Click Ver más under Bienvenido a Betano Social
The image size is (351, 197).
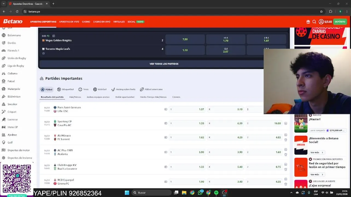[x=317, y=152]
